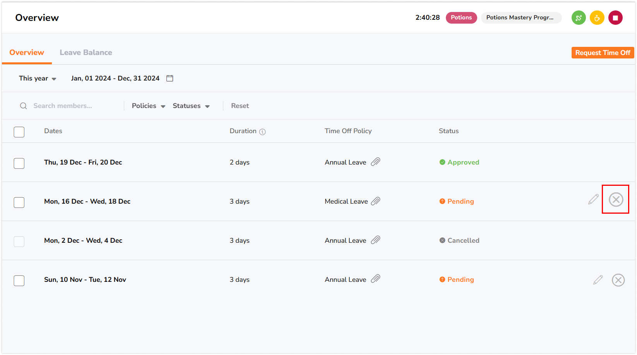Click Annual Leave in the 19 Dec row
Image resolution: width=637 pixels, height=355 pixels.
(345, 162)
